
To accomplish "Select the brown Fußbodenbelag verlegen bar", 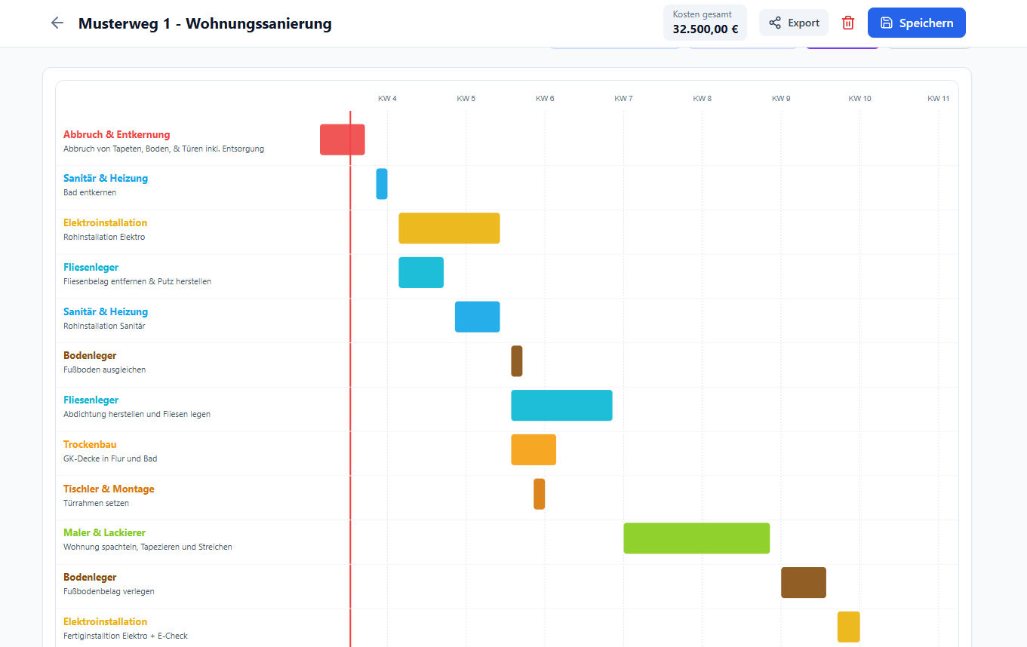I will [804, 583].
